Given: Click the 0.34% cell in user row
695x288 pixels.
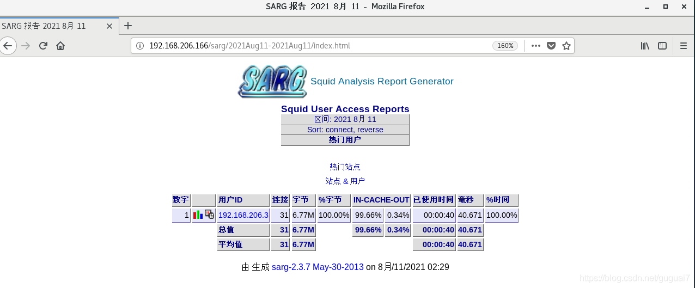Looking at the screenshot, I should [x=398, y=215].
